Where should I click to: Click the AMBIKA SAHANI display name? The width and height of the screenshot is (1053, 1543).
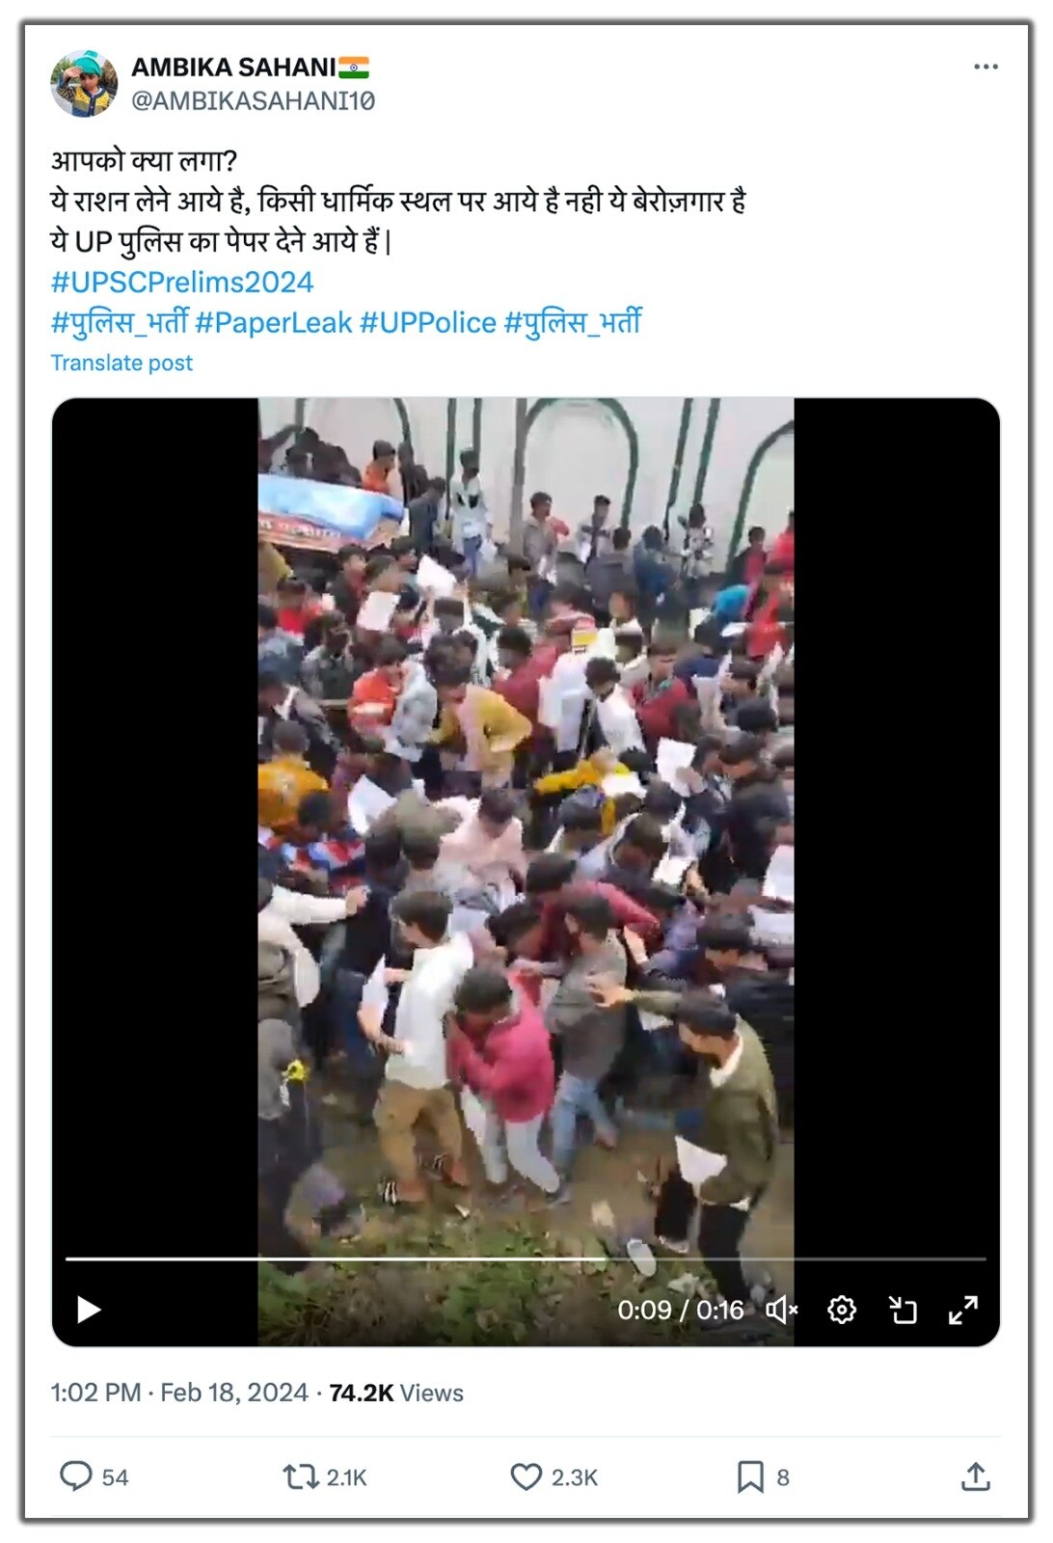(x=233, y=68)
